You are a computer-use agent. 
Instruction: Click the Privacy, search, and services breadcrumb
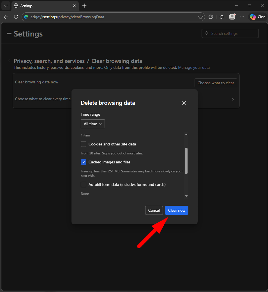(x=49, y=61)
